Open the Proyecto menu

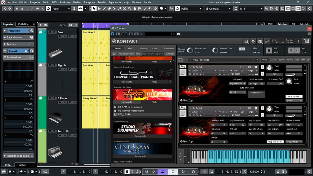35,2
